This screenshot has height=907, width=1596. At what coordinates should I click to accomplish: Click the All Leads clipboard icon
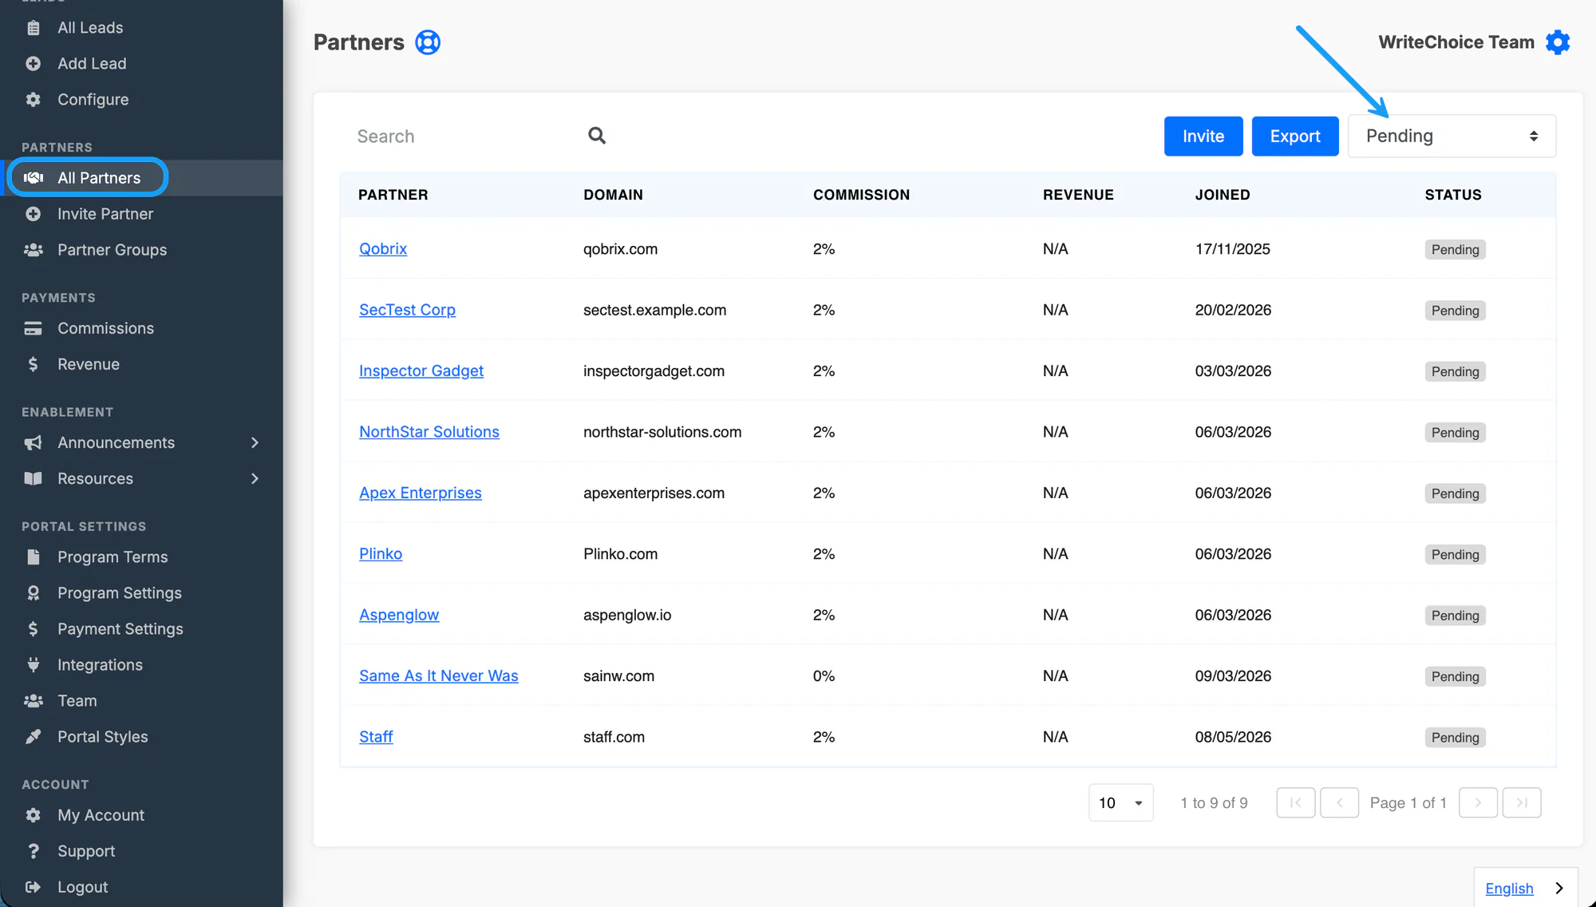[x=33, y=28]
